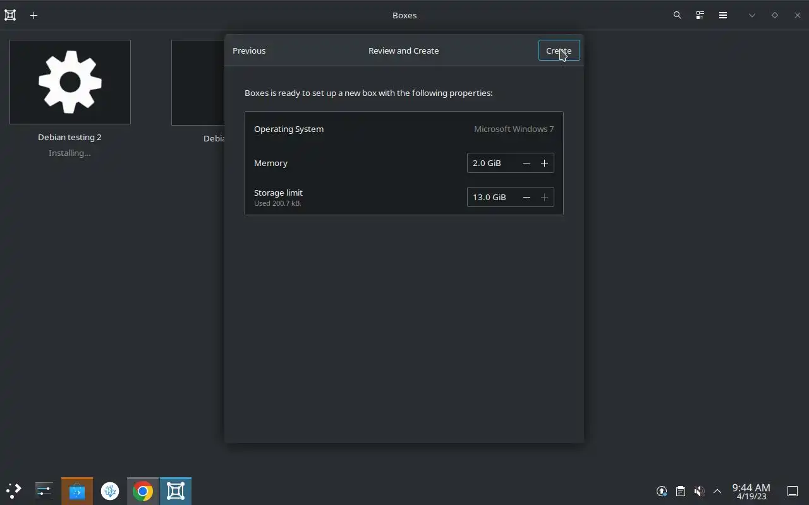Screen dimensions: 809x505
Task: Open the hamburger menu in Boxes header
Action: coord(723,15)
